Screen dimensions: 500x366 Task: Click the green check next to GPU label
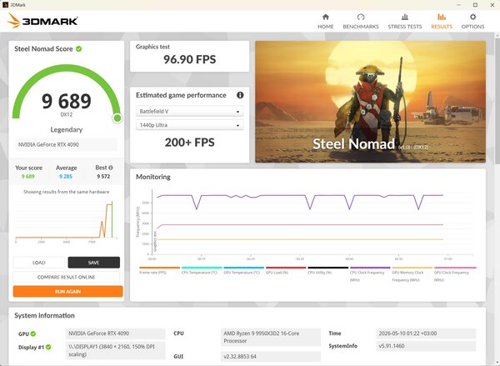click(x=33, y=333)
